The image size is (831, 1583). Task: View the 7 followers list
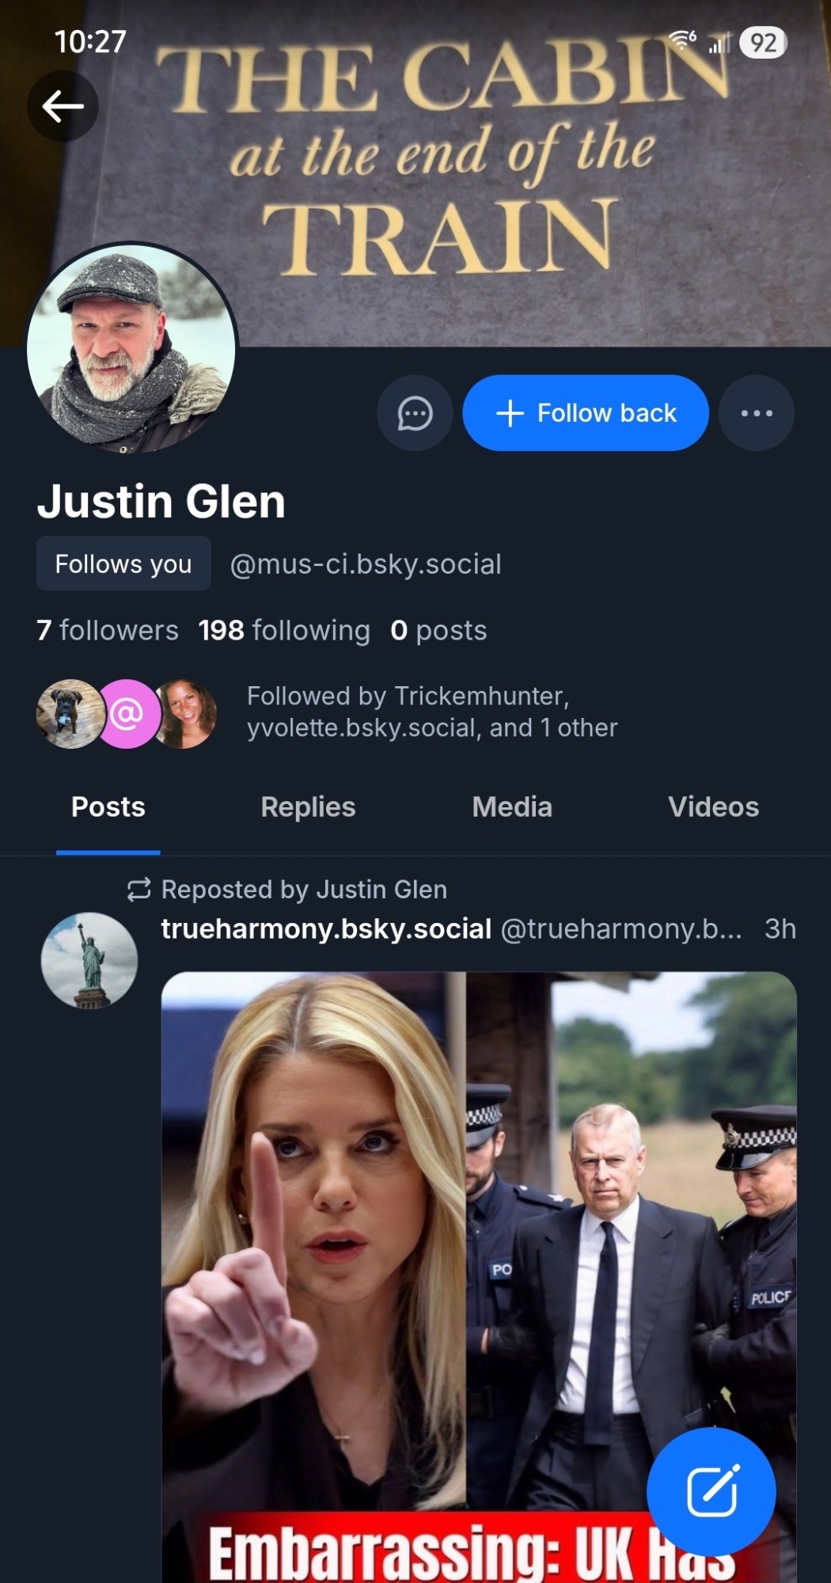pos(108,631)
